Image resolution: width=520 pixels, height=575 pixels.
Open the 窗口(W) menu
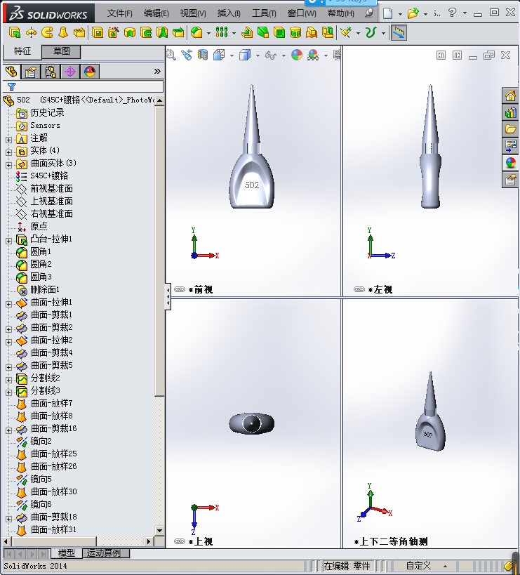click(x=302, y=13)
